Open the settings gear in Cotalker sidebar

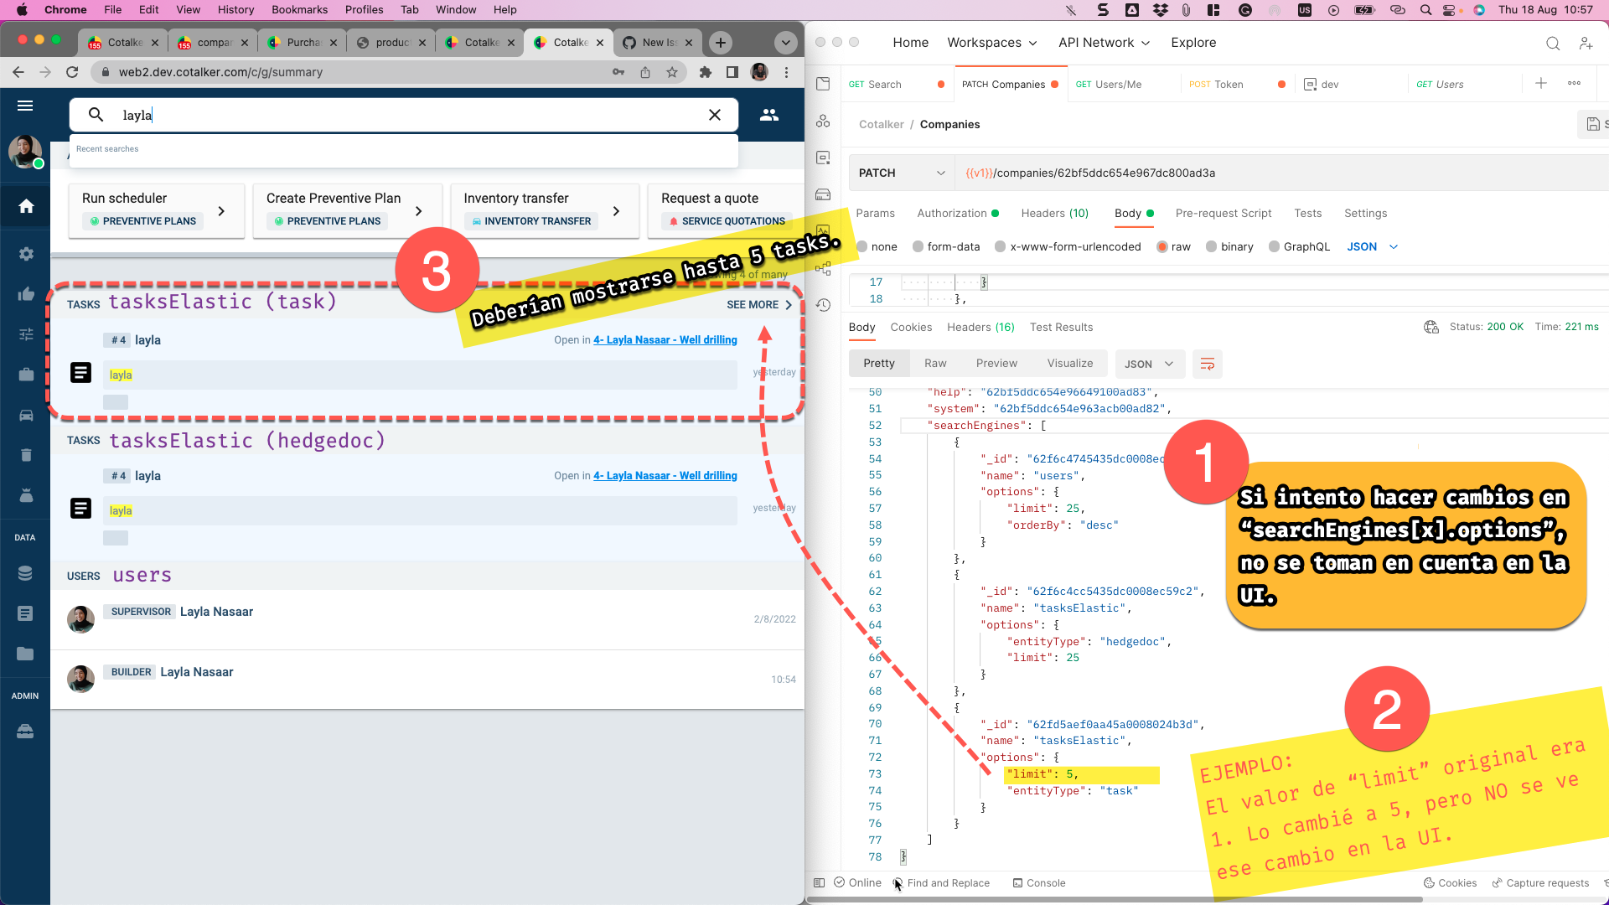point(26,254)
